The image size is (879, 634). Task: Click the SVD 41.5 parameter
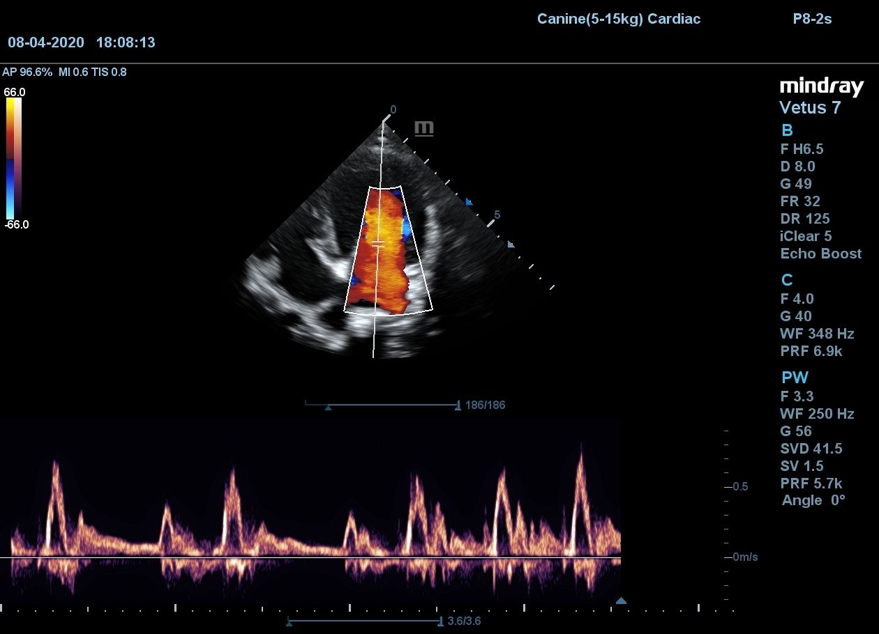(811, 448)
